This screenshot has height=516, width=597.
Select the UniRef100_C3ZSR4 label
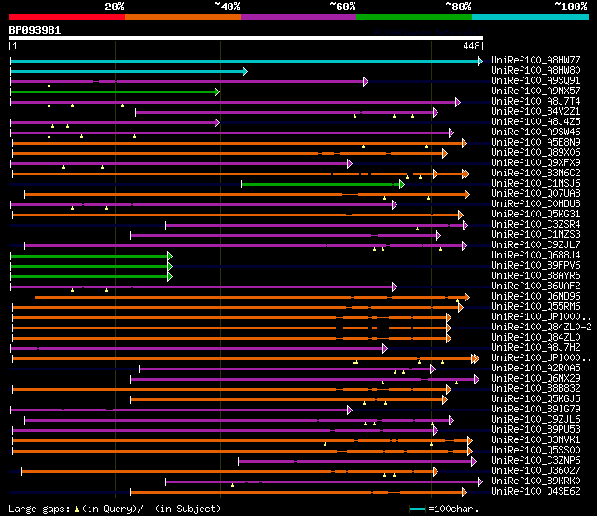click(535, 225)
